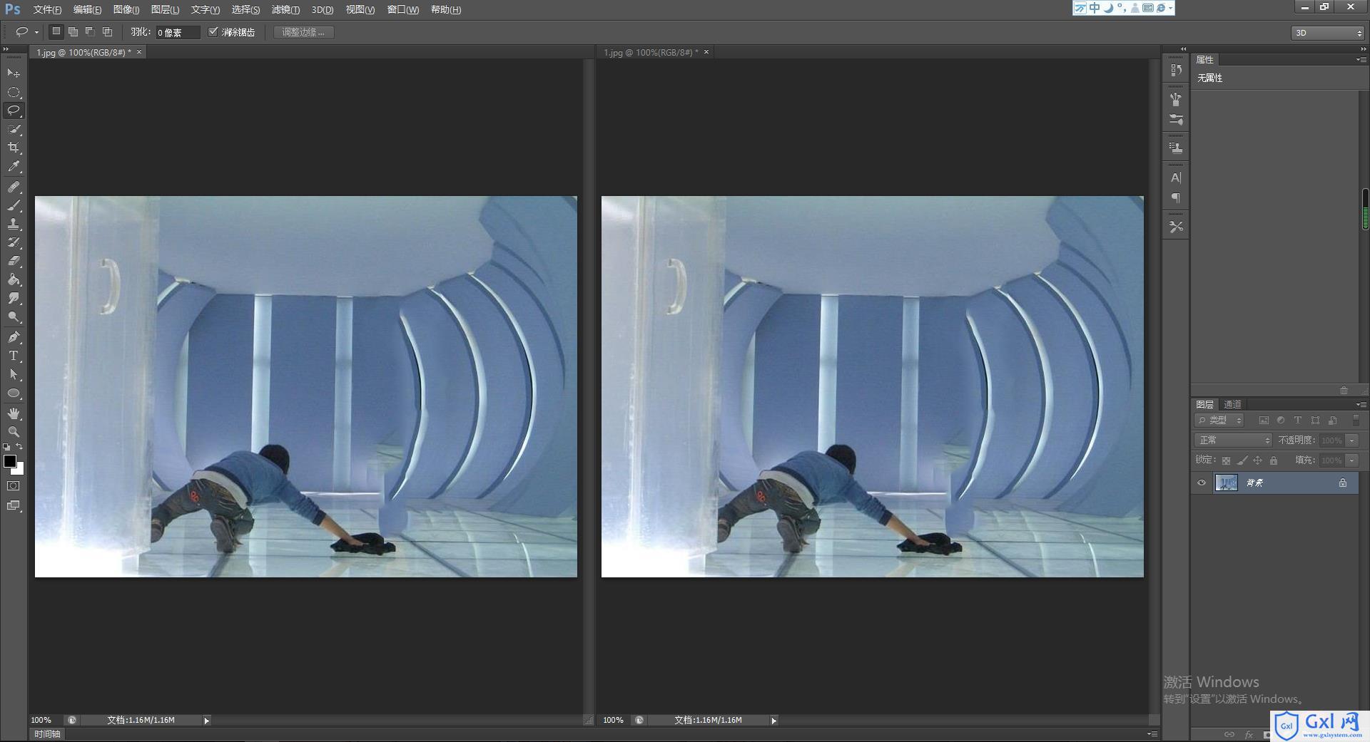Open the Layers panel flyout menu
The image size is (1370, 742).
(1361, 404)
